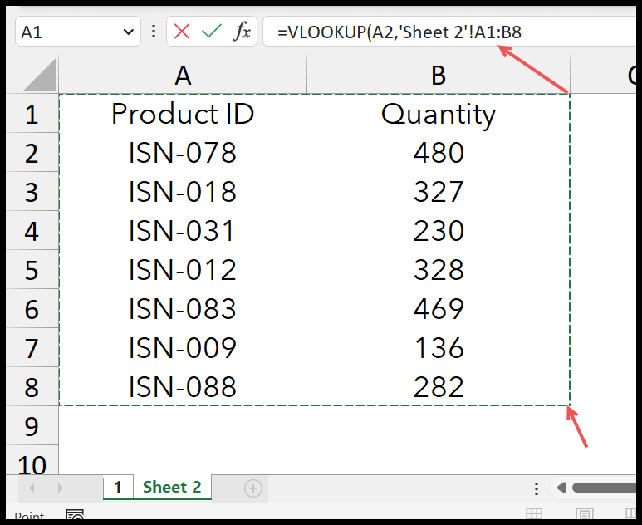The height and width of the screenshot is (525, 642).
Task: Click the Name Box showing A1
Action: (x=78, y=32)
